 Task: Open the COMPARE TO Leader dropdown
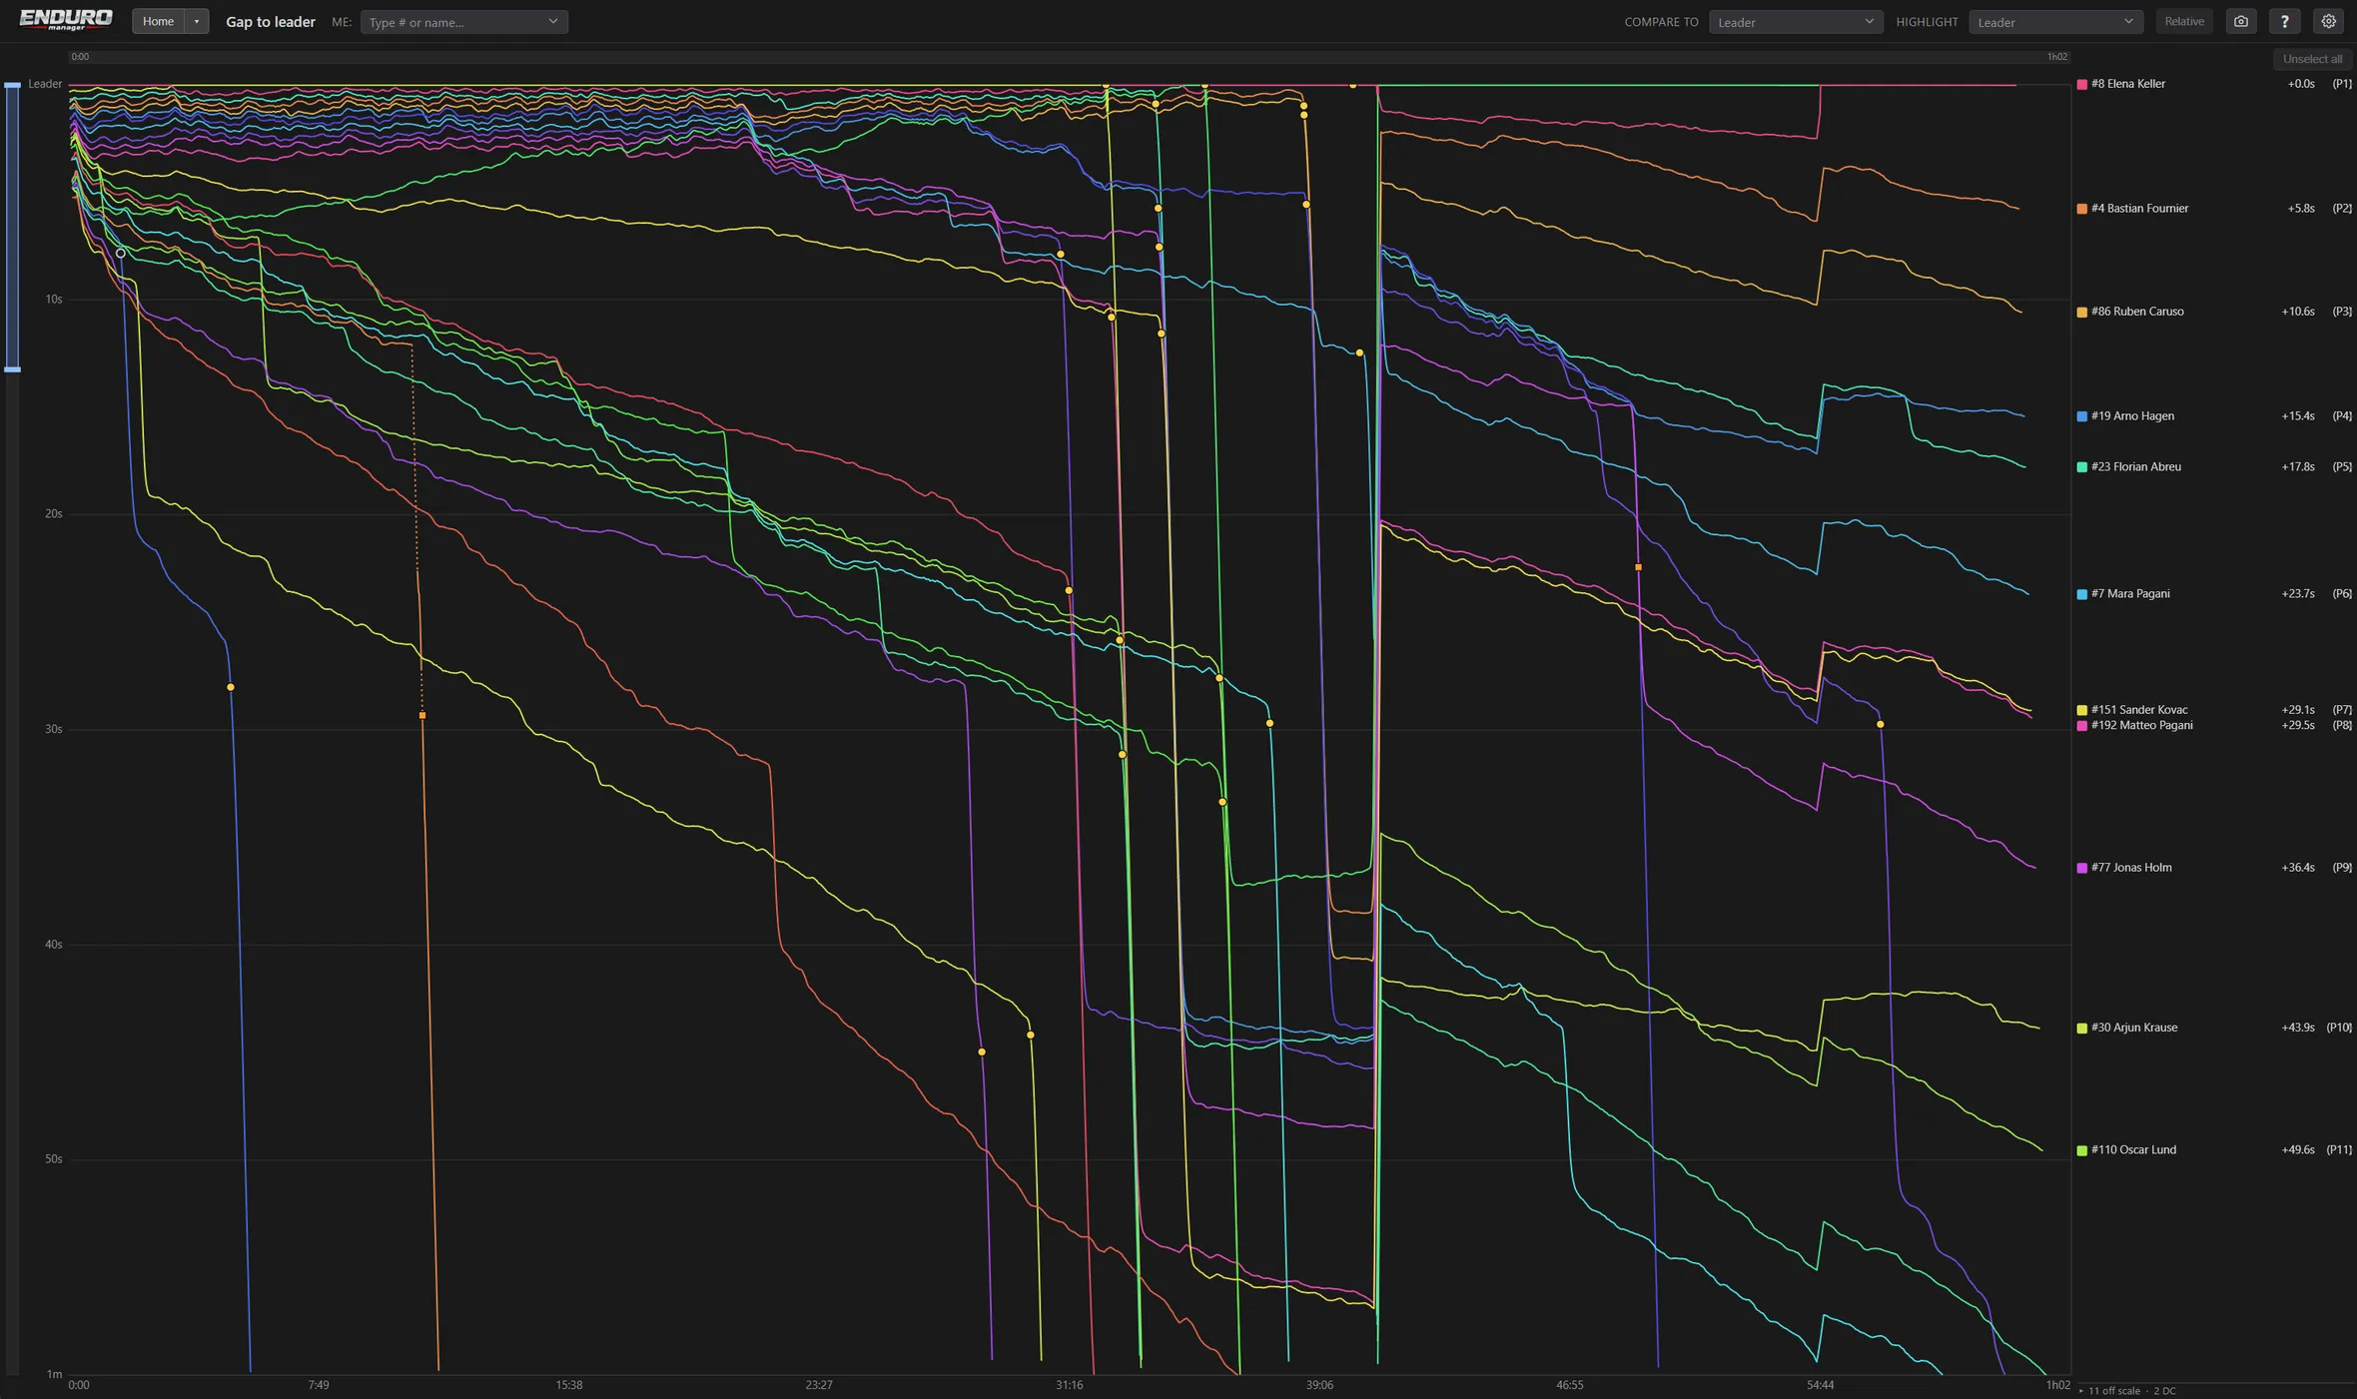1796,22
